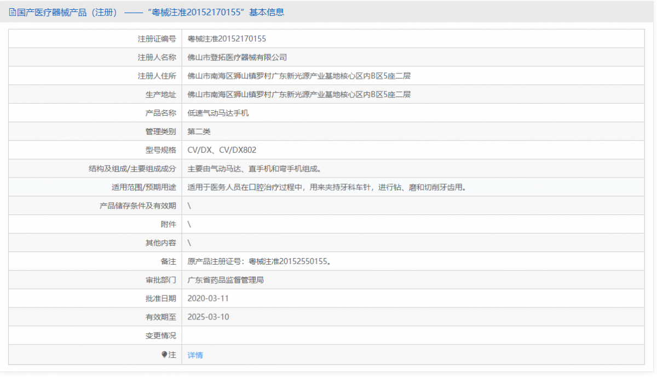Open the 详情 link in the 注 row
This screenshot has width=657, height=377.
point(194,354)
